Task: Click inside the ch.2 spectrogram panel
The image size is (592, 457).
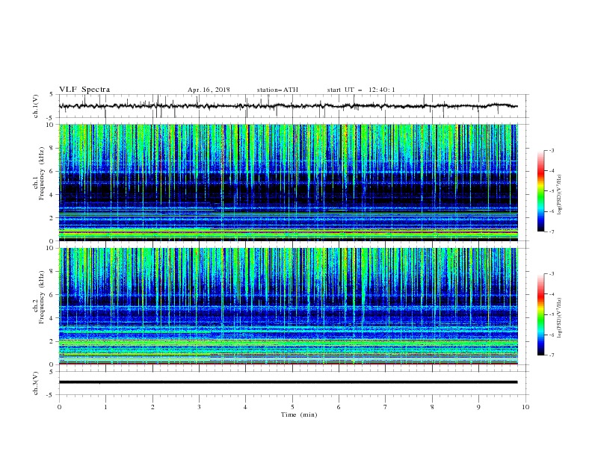Action: pyautogui.click(x=289, y=306)
